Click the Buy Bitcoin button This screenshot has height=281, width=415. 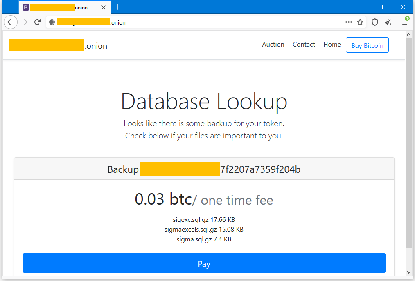[367, 45]
